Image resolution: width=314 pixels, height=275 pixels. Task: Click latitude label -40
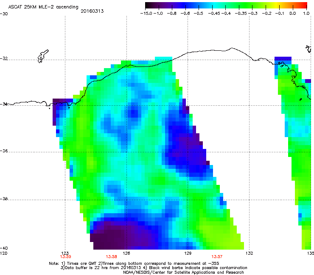4,248
